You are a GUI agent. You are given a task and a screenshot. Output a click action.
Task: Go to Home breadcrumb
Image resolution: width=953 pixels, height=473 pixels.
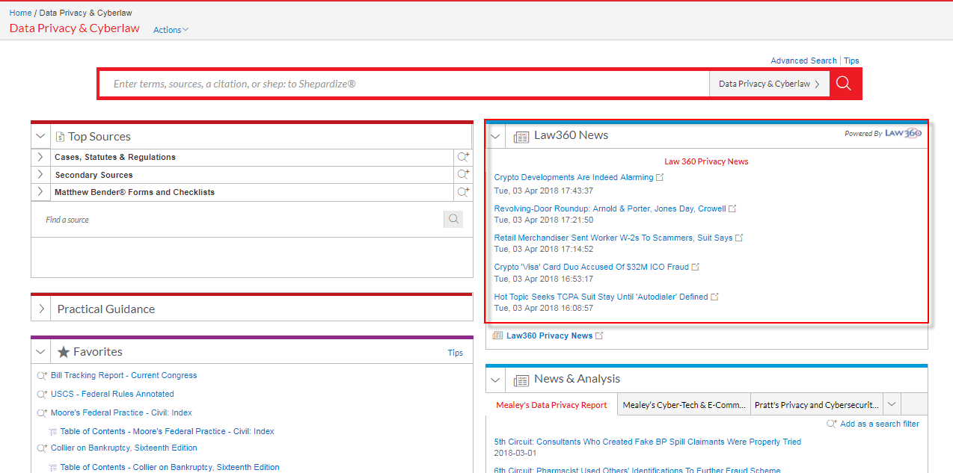(x=20, y=13)
